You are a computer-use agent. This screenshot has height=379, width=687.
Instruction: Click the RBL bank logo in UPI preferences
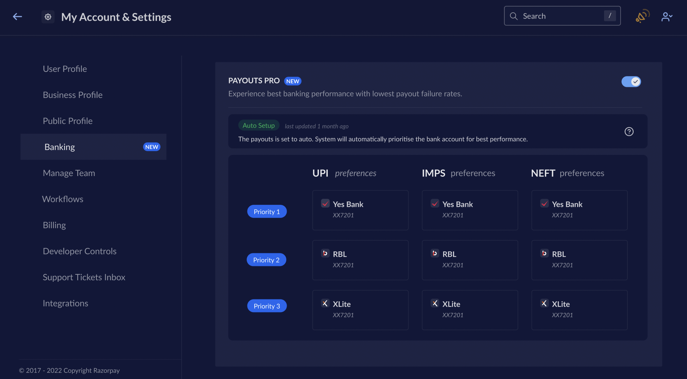(325, 253)
